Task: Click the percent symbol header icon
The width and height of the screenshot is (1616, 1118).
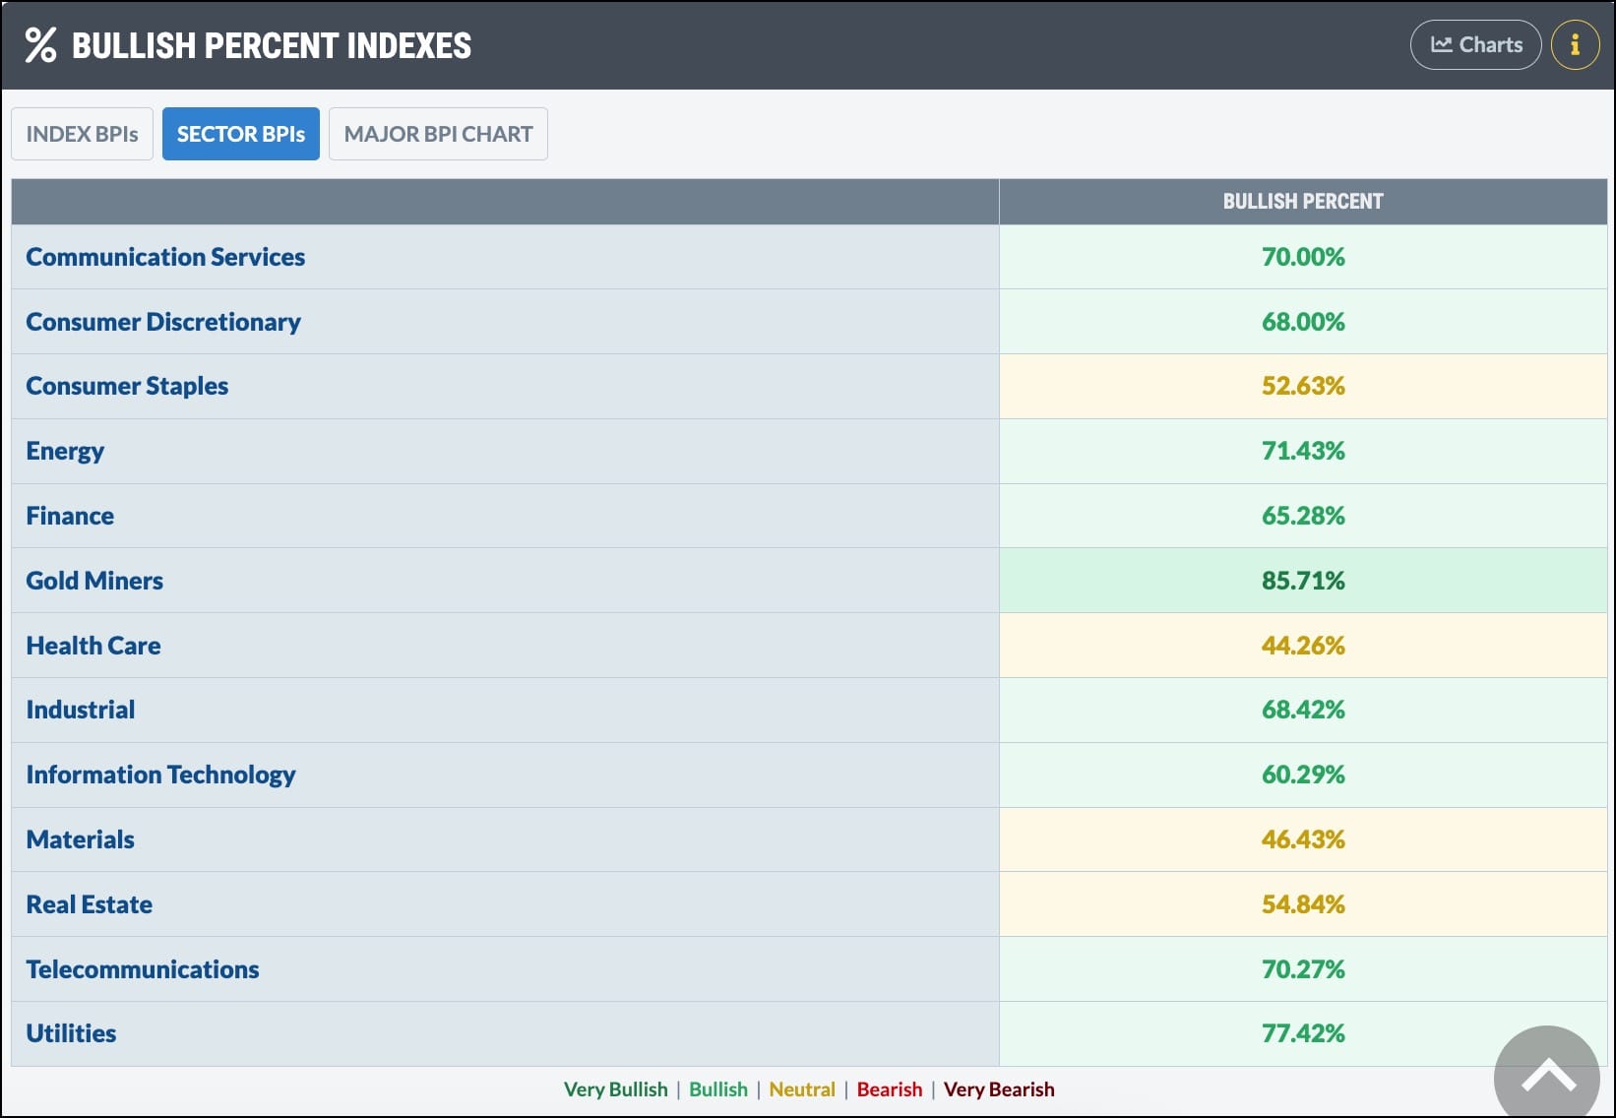Action: click(40, 45)
